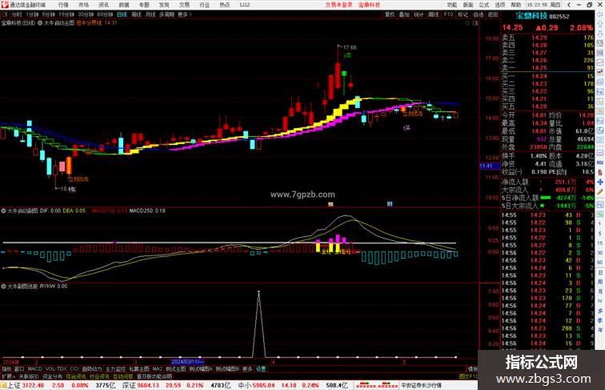Click the 17.66 high price label

point(350,47)
